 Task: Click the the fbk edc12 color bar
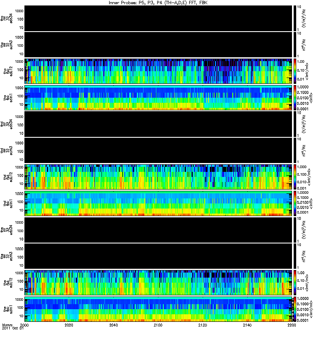coord(295,283)
